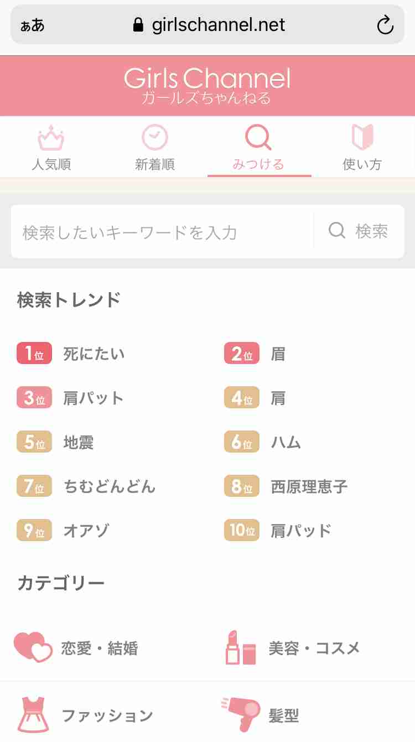The height and width of the screenshot is (742, 415).
Task: Focus the keyword search input field
Action: 162,231
